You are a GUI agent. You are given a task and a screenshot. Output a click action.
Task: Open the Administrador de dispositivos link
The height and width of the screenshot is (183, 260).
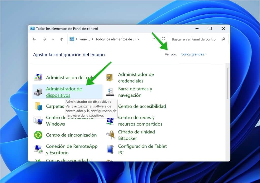click(x=64, y=92)
